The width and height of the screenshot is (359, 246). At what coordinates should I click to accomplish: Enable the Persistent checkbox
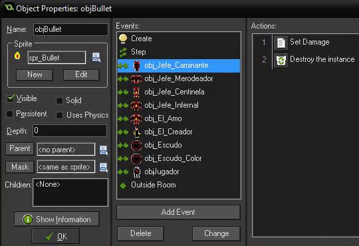click(x=10, y=114)
